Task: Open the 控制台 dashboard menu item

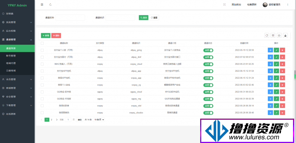Action: click(17, 14)
